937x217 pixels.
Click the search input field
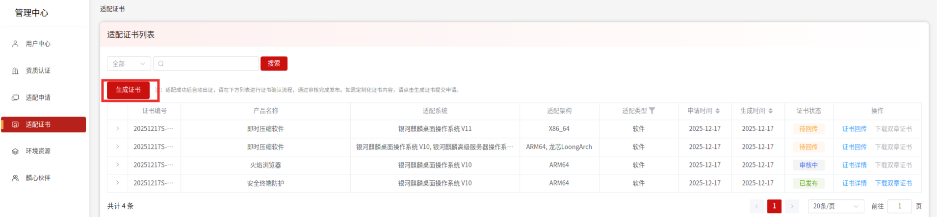click(x=208, y=64)
